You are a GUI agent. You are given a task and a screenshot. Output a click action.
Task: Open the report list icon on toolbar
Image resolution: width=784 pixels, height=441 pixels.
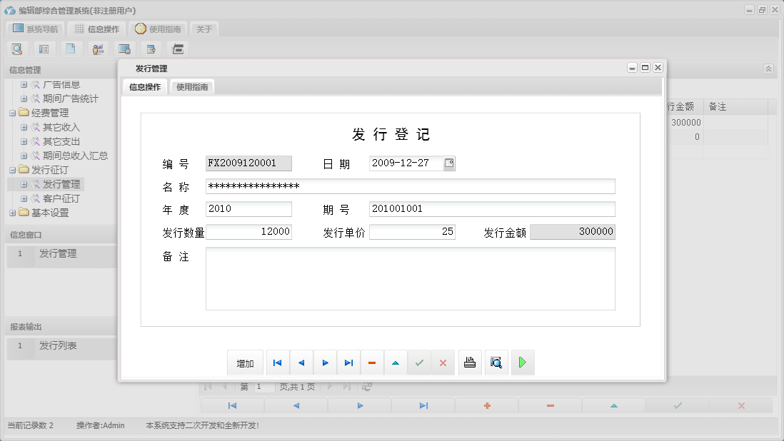pyautogui.click(x=44, y=49)
